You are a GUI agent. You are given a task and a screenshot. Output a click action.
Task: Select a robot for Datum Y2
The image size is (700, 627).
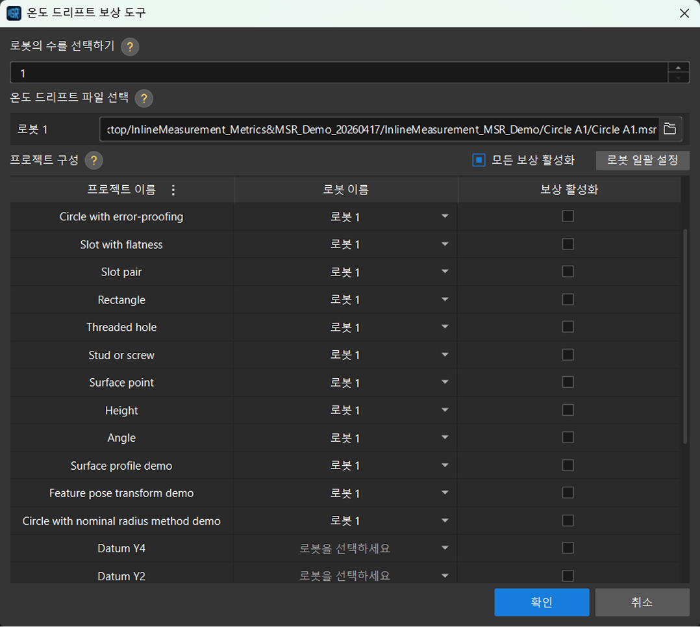[345, 576]
